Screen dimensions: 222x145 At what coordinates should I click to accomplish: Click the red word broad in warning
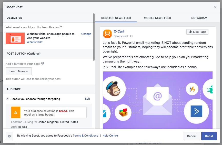[63, 111]
